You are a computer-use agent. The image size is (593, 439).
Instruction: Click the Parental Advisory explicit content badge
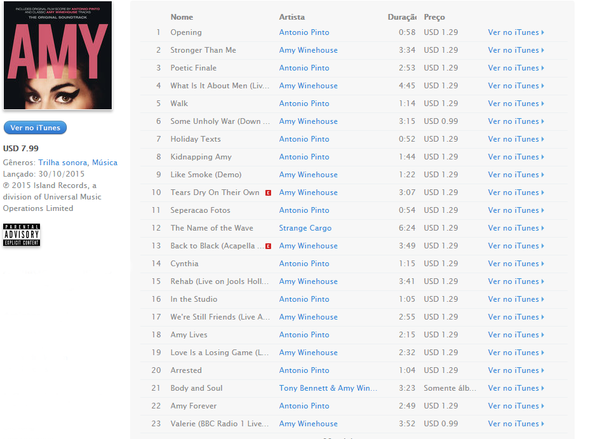[x=22, y=234]
